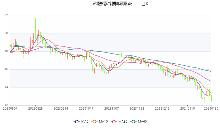
Task: Select the 日K chart type label
Action: (x=145, y=4)
